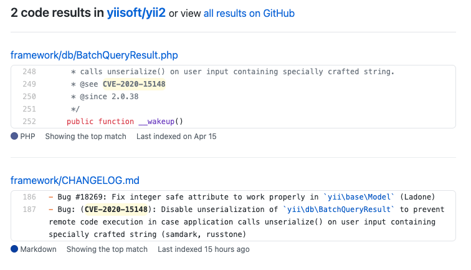Jump to line 250 in BatchQueryResult.php
Image resolution: width=471 pixels, height=270 pixels.
pyautogui.click(x=29, y=97)
